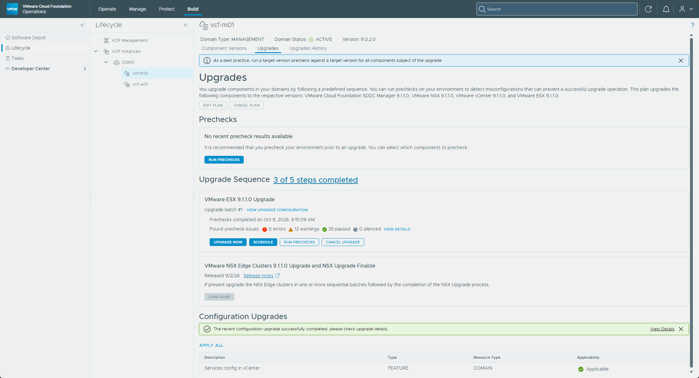Click View Upgrade Configuration link

[277, 210]
